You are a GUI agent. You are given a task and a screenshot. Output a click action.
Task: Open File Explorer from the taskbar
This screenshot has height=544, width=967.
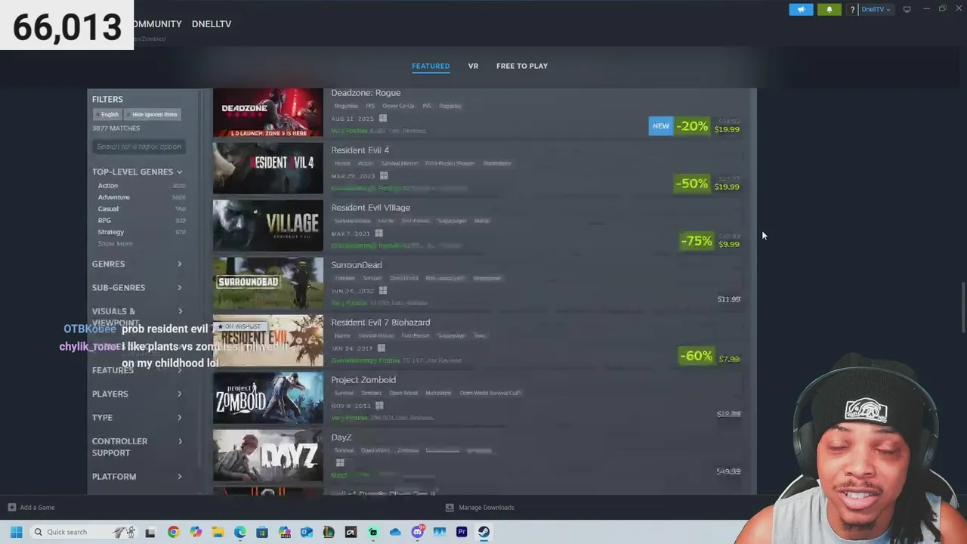(218, 532)
